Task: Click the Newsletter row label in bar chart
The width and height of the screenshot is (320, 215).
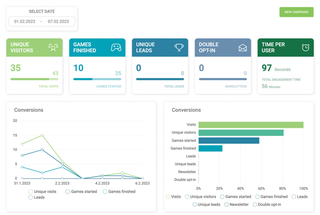Action: pos(187,172)
